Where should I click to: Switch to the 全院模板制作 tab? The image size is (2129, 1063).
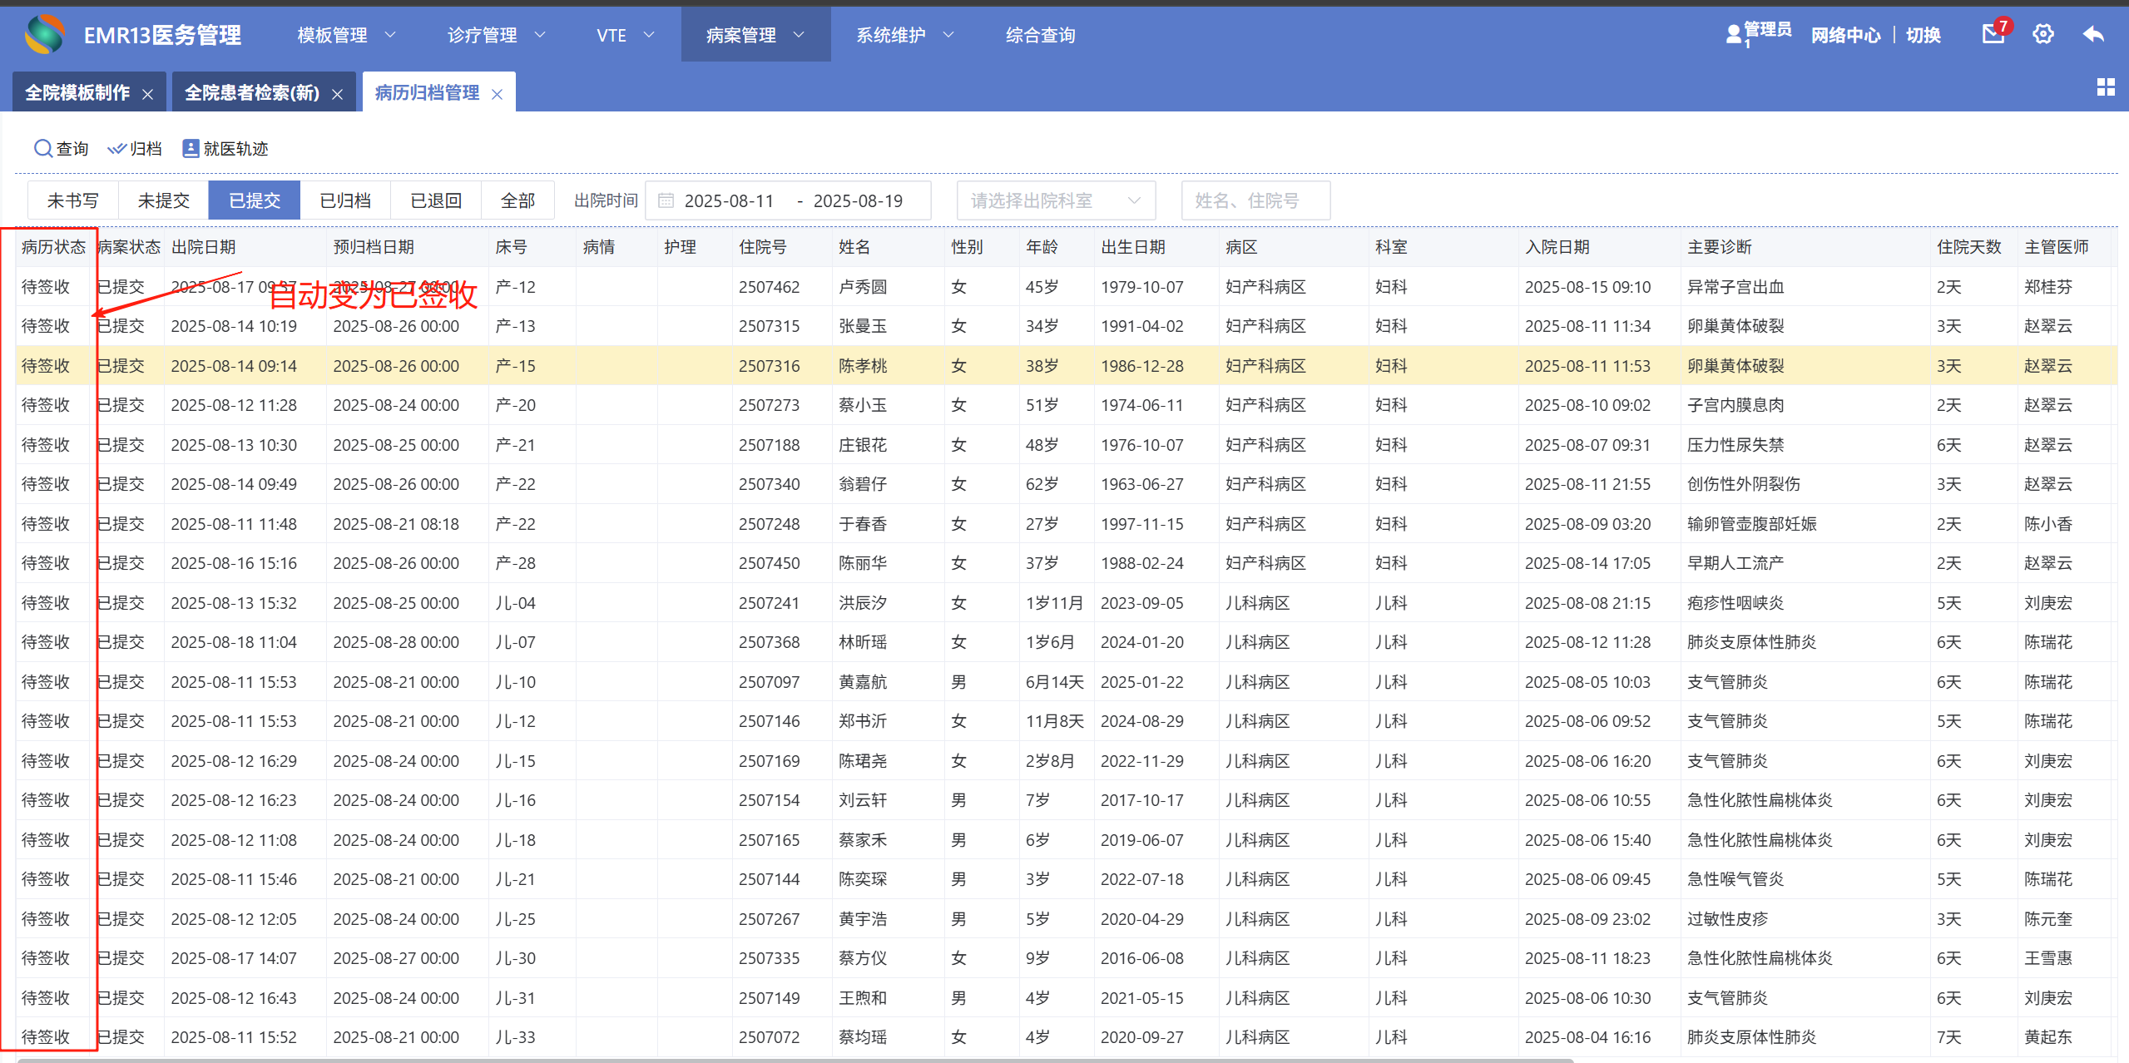click(x=77, y=92)
